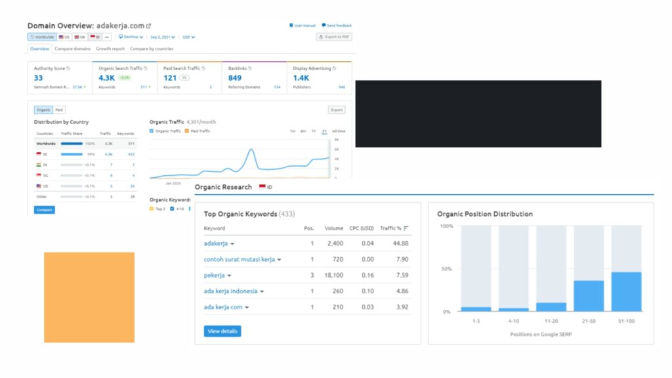
Task: Open the Compare by countries tab
Action: 152,49
